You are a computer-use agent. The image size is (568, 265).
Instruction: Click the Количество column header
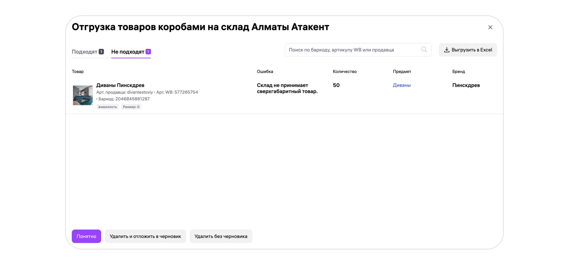coord(344,71)
